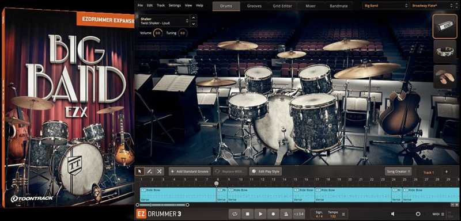This screenshot has height=221, width=461.
Task: Switch to the Grid Editor tab
Action: [282, 6]
